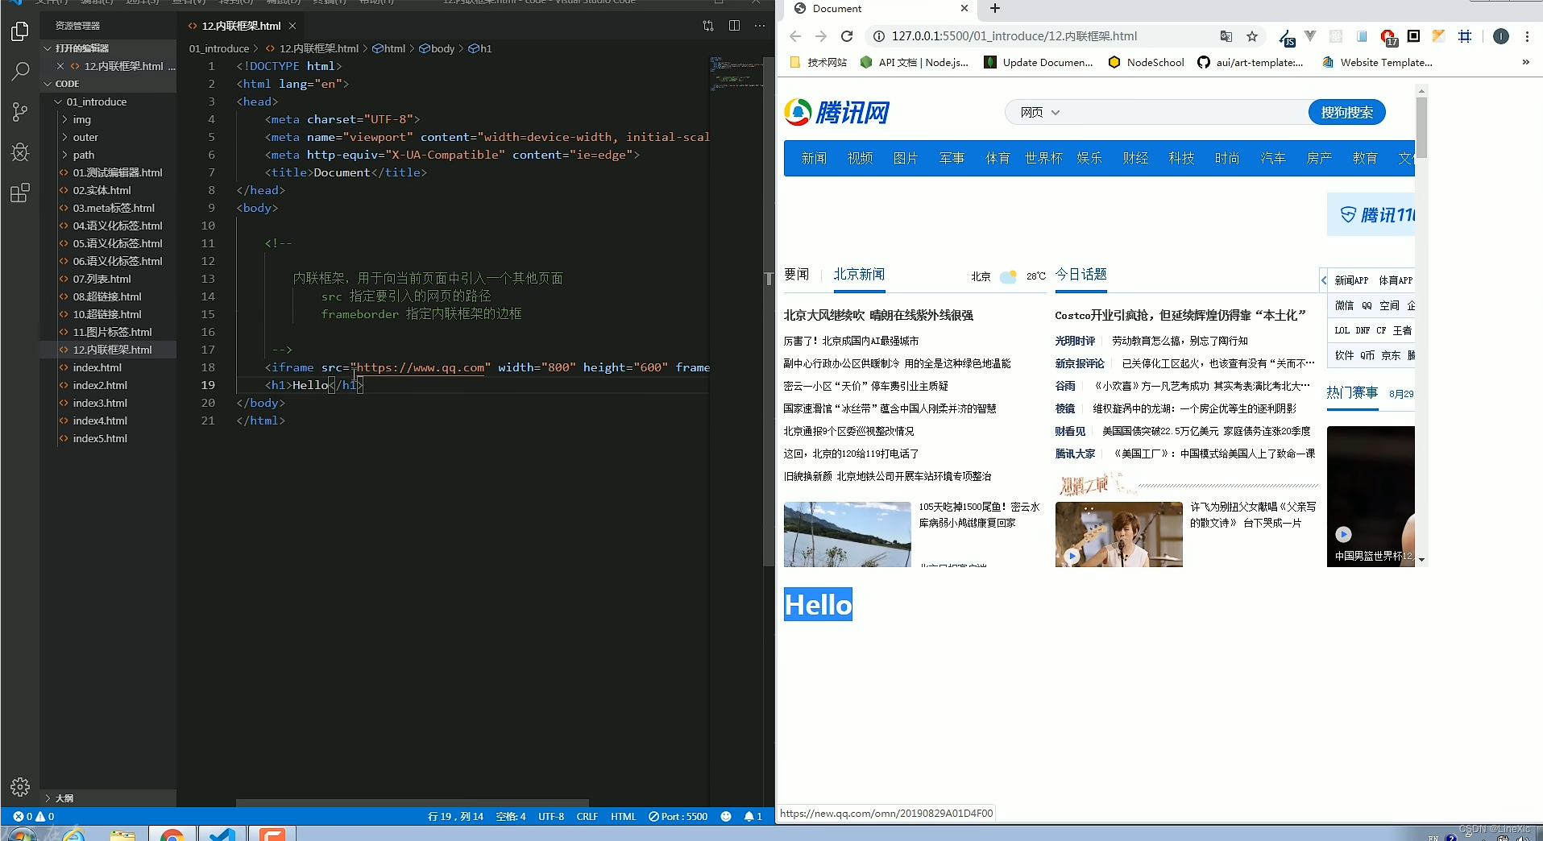Open the Run and Debug view
Viewport: 1543px width, 841px height.
(x=20, y=152)
